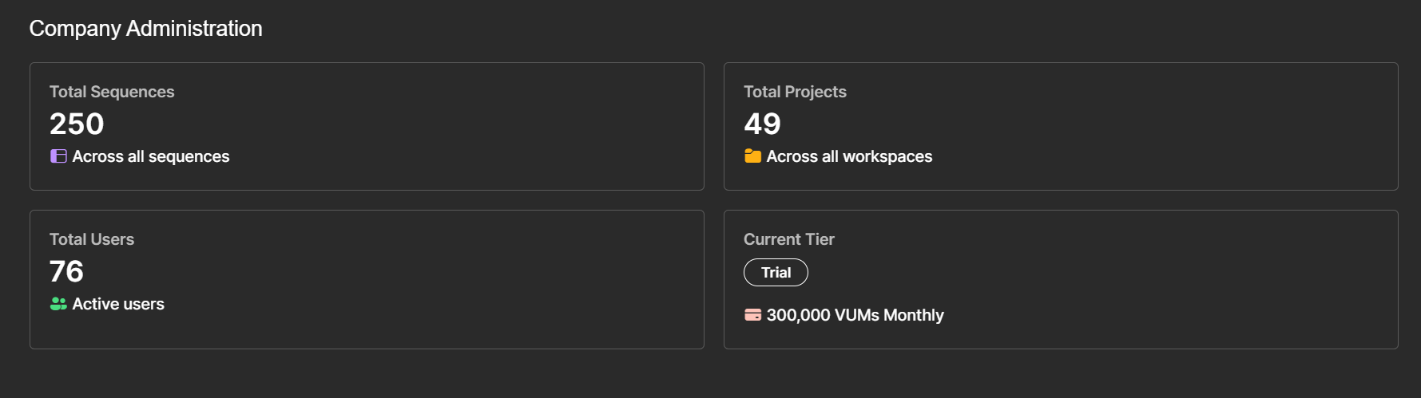Click the pink credit card icon
This screenshot has width=1421, height=398.
point(752,315)
